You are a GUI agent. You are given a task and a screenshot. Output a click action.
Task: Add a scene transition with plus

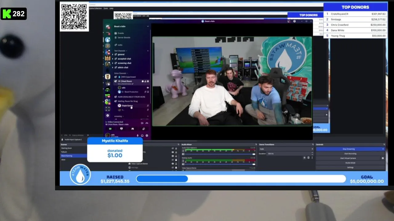coord(304,158)
